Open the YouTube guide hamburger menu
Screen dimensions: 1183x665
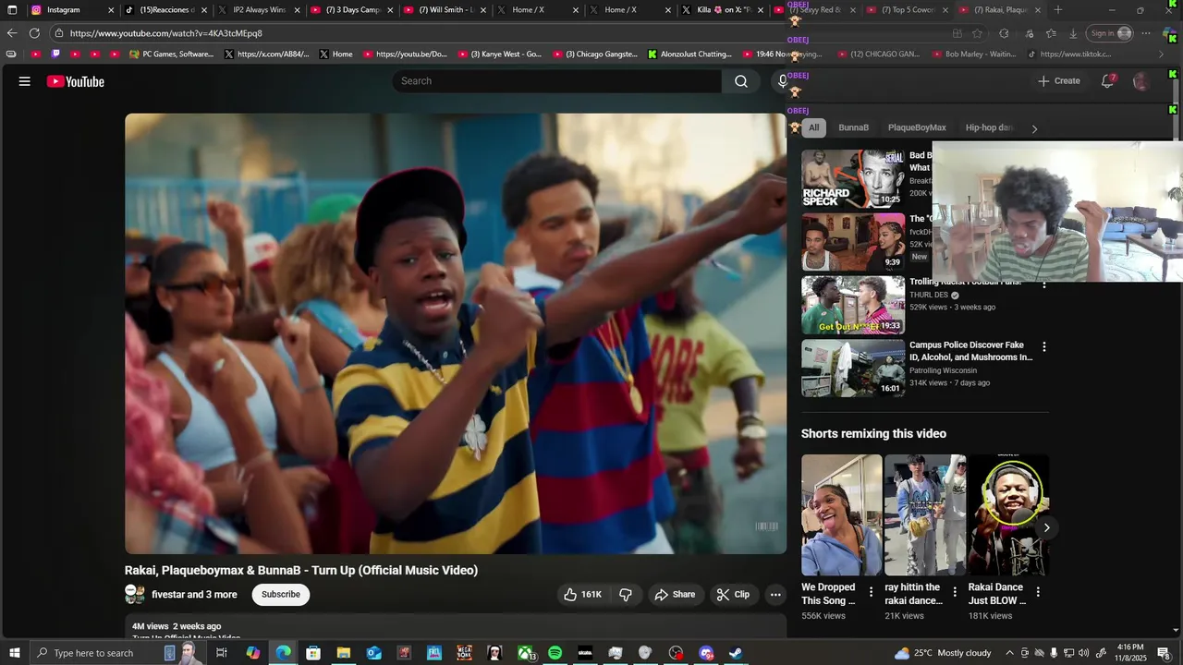click(25, 81)
